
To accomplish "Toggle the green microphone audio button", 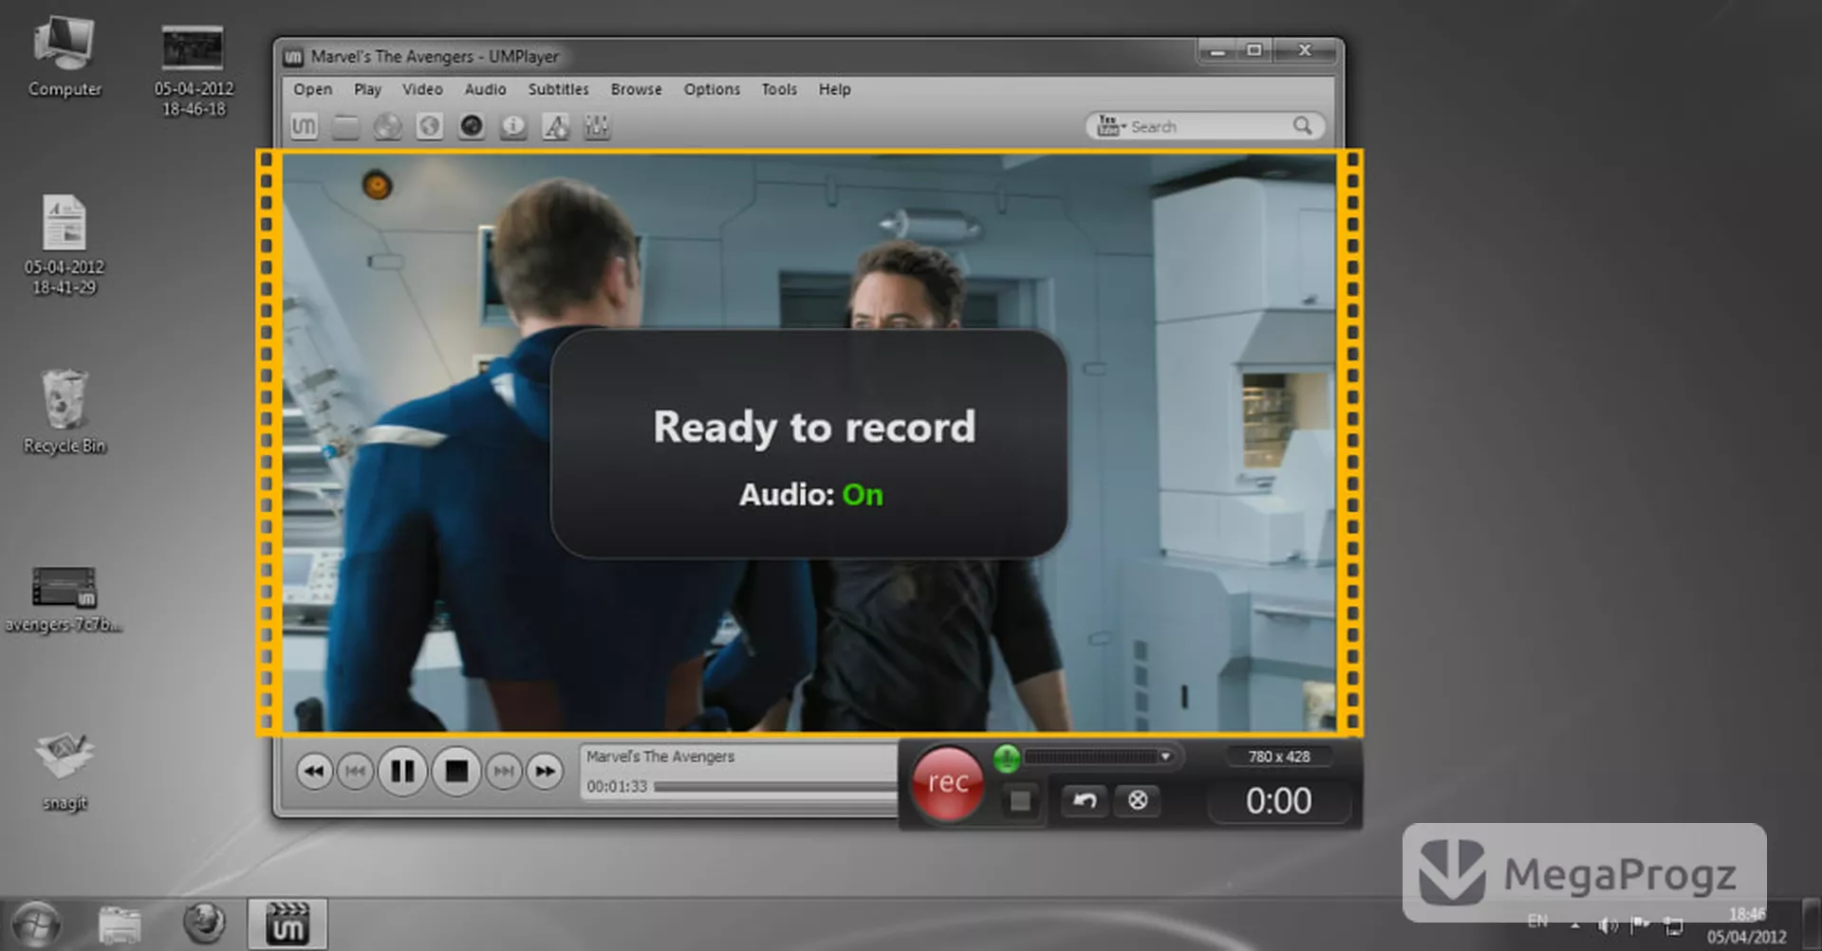I will [1007, 758].
